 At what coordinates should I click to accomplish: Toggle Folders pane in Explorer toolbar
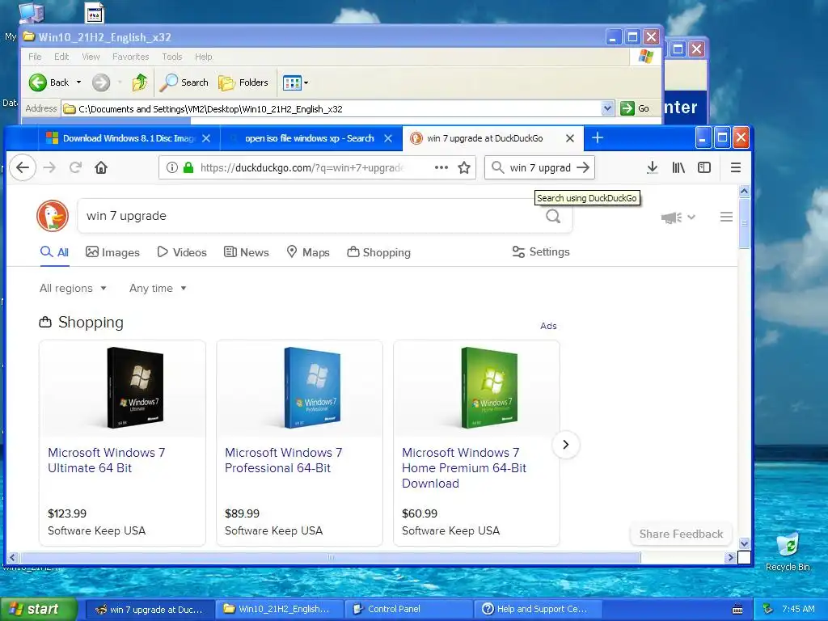(243, 82)
